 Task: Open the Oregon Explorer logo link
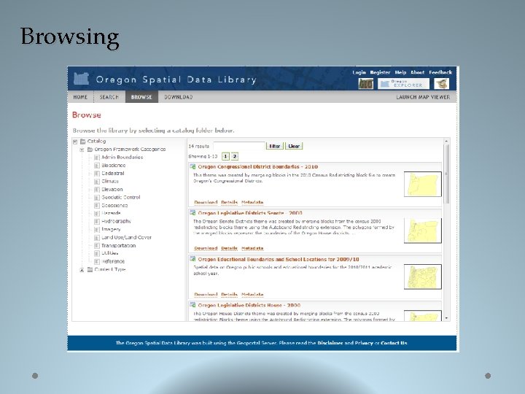[403, 84]
